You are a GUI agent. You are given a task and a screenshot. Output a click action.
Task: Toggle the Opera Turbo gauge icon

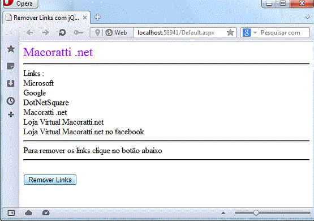coord(46,212)
